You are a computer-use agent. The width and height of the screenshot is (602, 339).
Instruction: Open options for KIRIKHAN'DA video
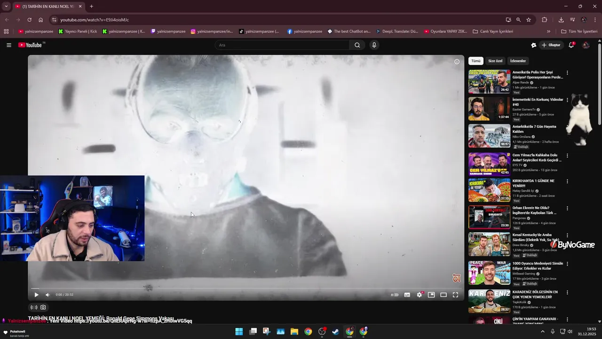pos(567,181)
